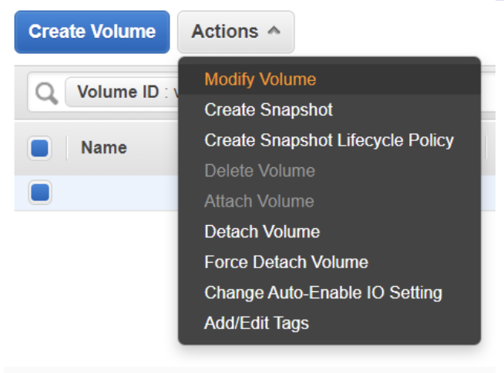Click the disabled Attach Volume item
Screen dimensions: 504x373
(x=330, y=201)
